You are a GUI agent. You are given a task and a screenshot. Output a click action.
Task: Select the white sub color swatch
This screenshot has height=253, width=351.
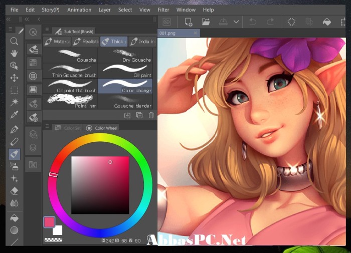pos(58,230)
